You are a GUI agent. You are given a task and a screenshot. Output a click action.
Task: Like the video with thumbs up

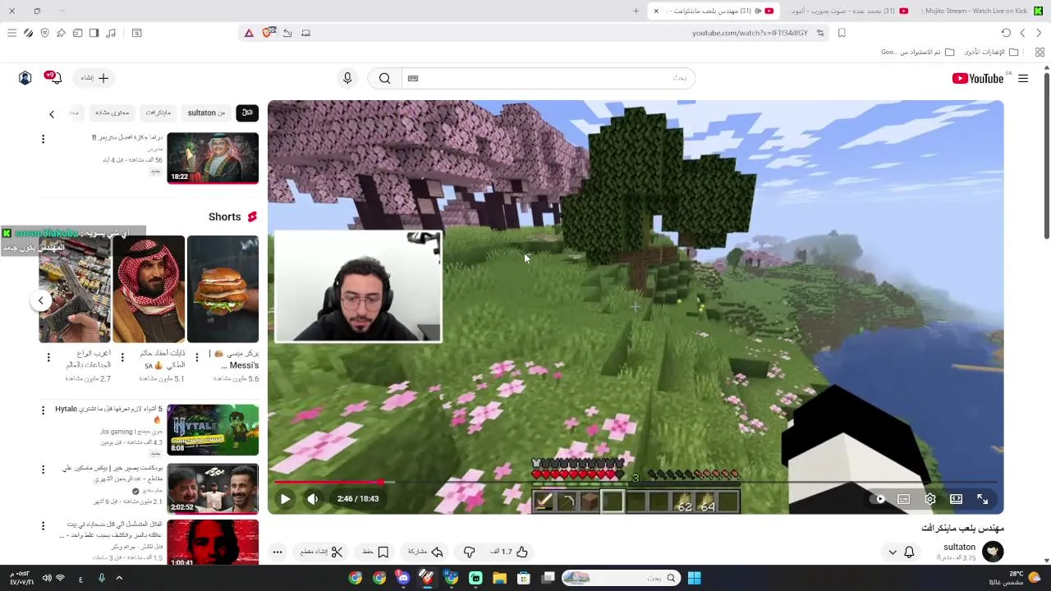(x=509, y=552)
